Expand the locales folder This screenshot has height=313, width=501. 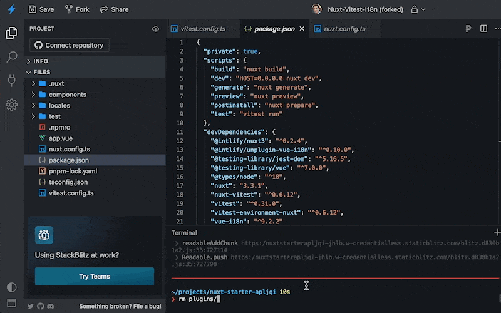point(95,105)
